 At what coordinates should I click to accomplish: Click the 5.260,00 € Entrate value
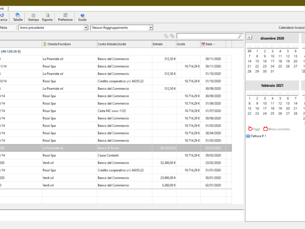169,185
